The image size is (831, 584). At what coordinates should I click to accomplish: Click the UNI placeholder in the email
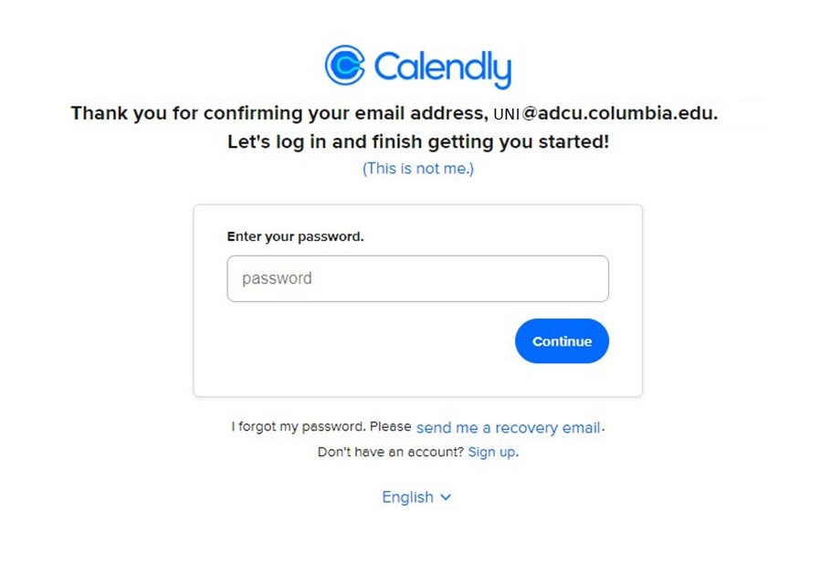tap(506, 114)
